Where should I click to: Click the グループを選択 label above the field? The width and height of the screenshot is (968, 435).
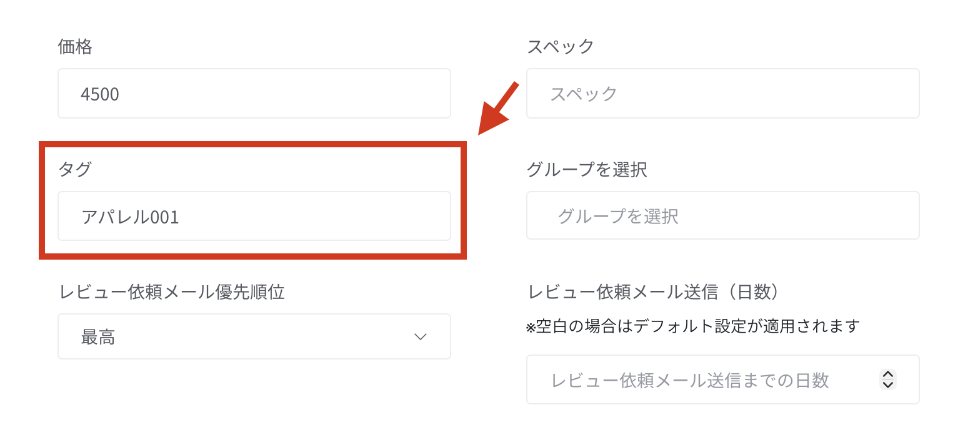point(586,169)
